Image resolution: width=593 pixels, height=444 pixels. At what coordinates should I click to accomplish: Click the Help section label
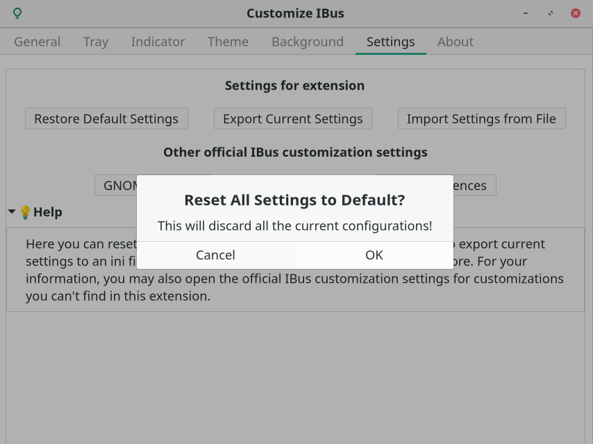tap(48, 212)
